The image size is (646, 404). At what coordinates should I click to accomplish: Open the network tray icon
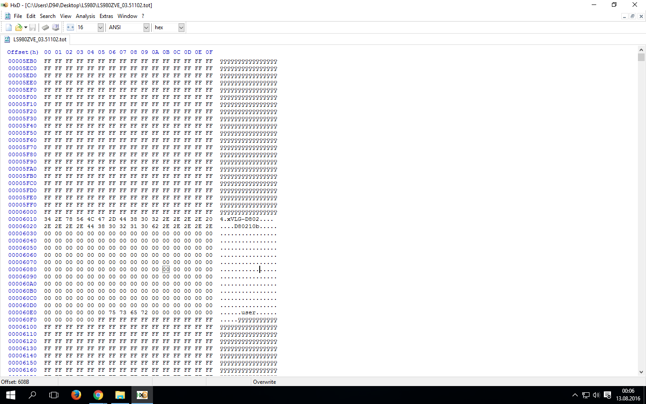coord(586,395)
